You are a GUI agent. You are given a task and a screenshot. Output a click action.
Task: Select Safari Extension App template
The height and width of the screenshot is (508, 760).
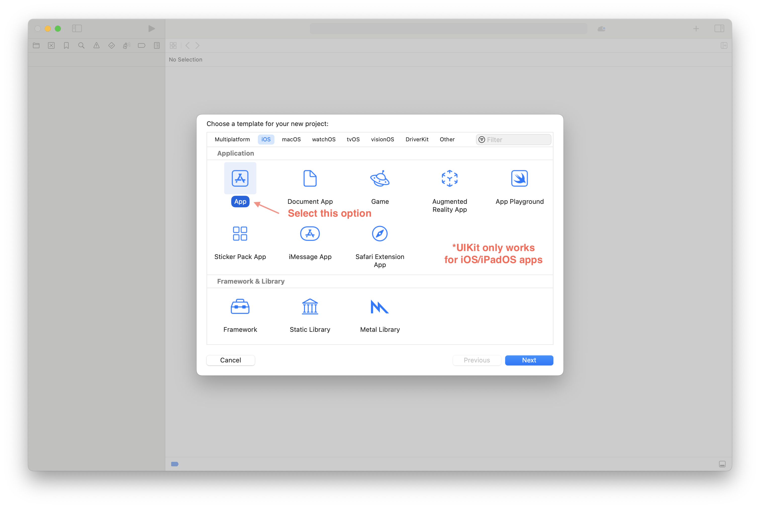tap(379, 234)
